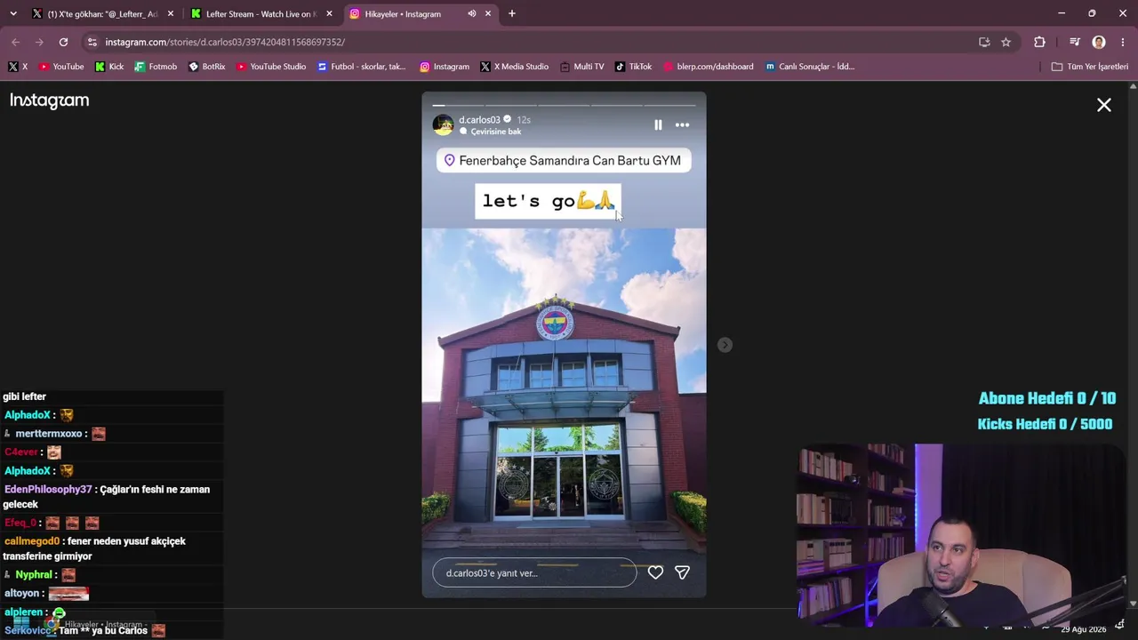Close the X'te gökhan tab

[171, 13]
